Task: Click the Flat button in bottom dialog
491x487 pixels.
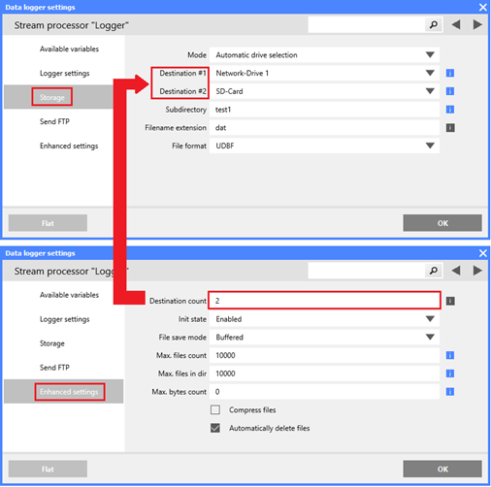Action: [48, 469]
